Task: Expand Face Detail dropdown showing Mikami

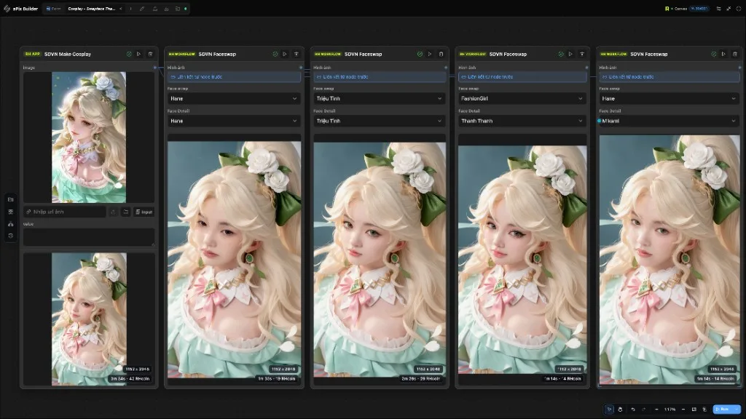Action: pos(669,121)
